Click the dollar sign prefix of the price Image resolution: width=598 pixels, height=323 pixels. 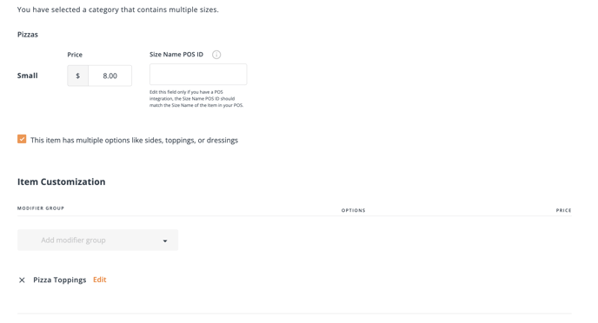(78, 76)
